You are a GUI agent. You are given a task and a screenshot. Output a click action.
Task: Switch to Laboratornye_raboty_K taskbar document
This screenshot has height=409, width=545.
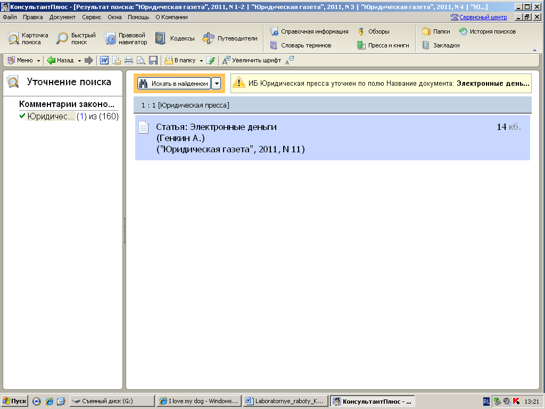pos(285,401)
